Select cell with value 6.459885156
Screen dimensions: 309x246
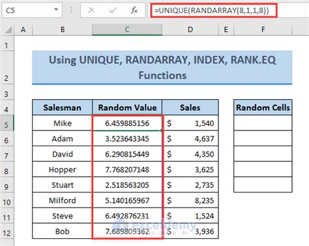coord(127,123)
